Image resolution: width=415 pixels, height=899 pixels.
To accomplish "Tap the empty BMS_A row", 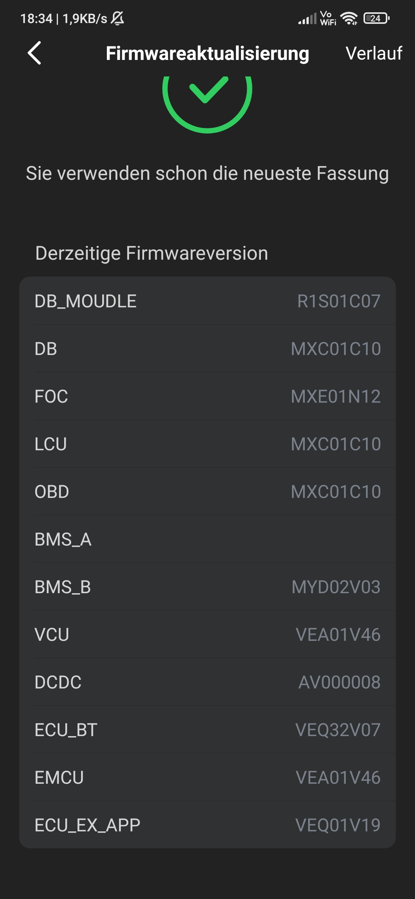I will pos(207,539).
